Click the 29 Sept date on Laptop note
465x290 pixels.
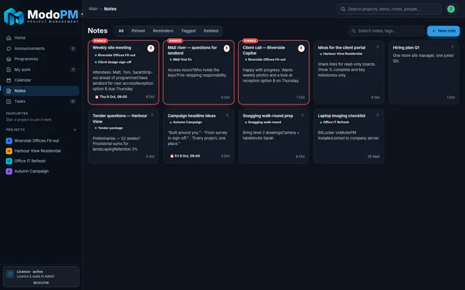coord(373,157)
